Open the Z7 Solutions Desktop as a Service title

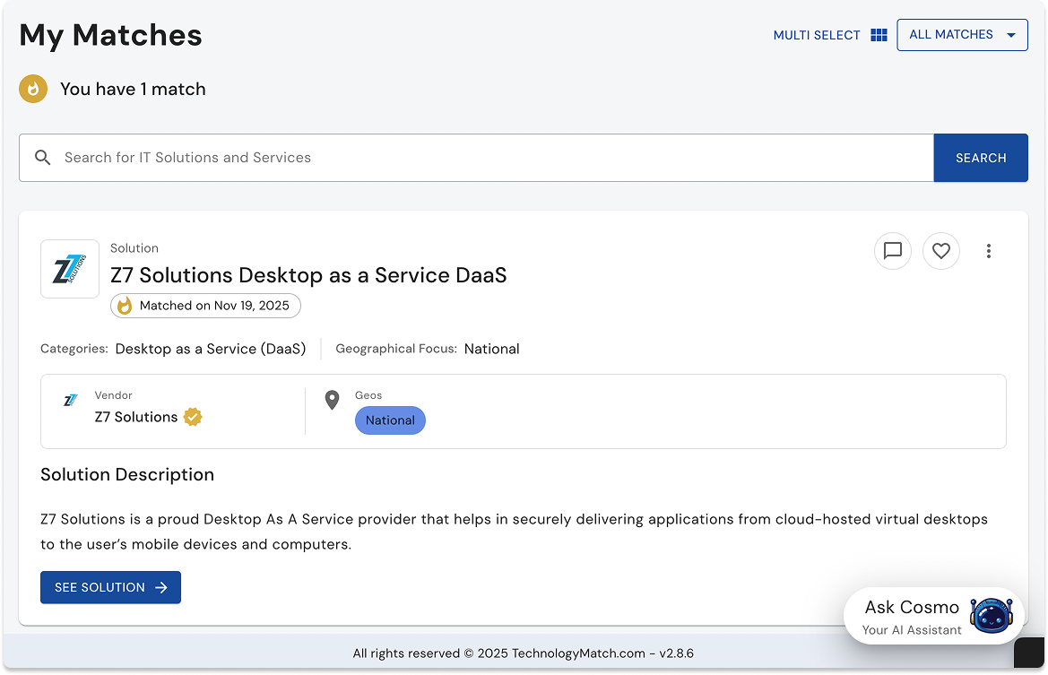point(308,275)
